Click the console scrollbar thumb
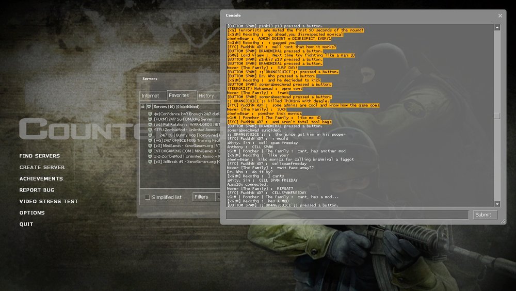The height and width of the screenshot is (291, 516). tap(497, 116)
